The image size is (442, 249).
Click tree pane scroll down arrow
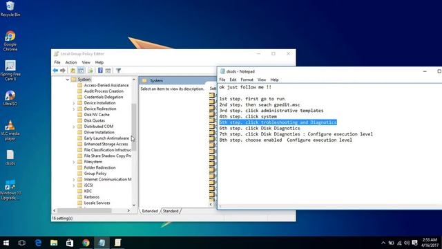[134, 205]
